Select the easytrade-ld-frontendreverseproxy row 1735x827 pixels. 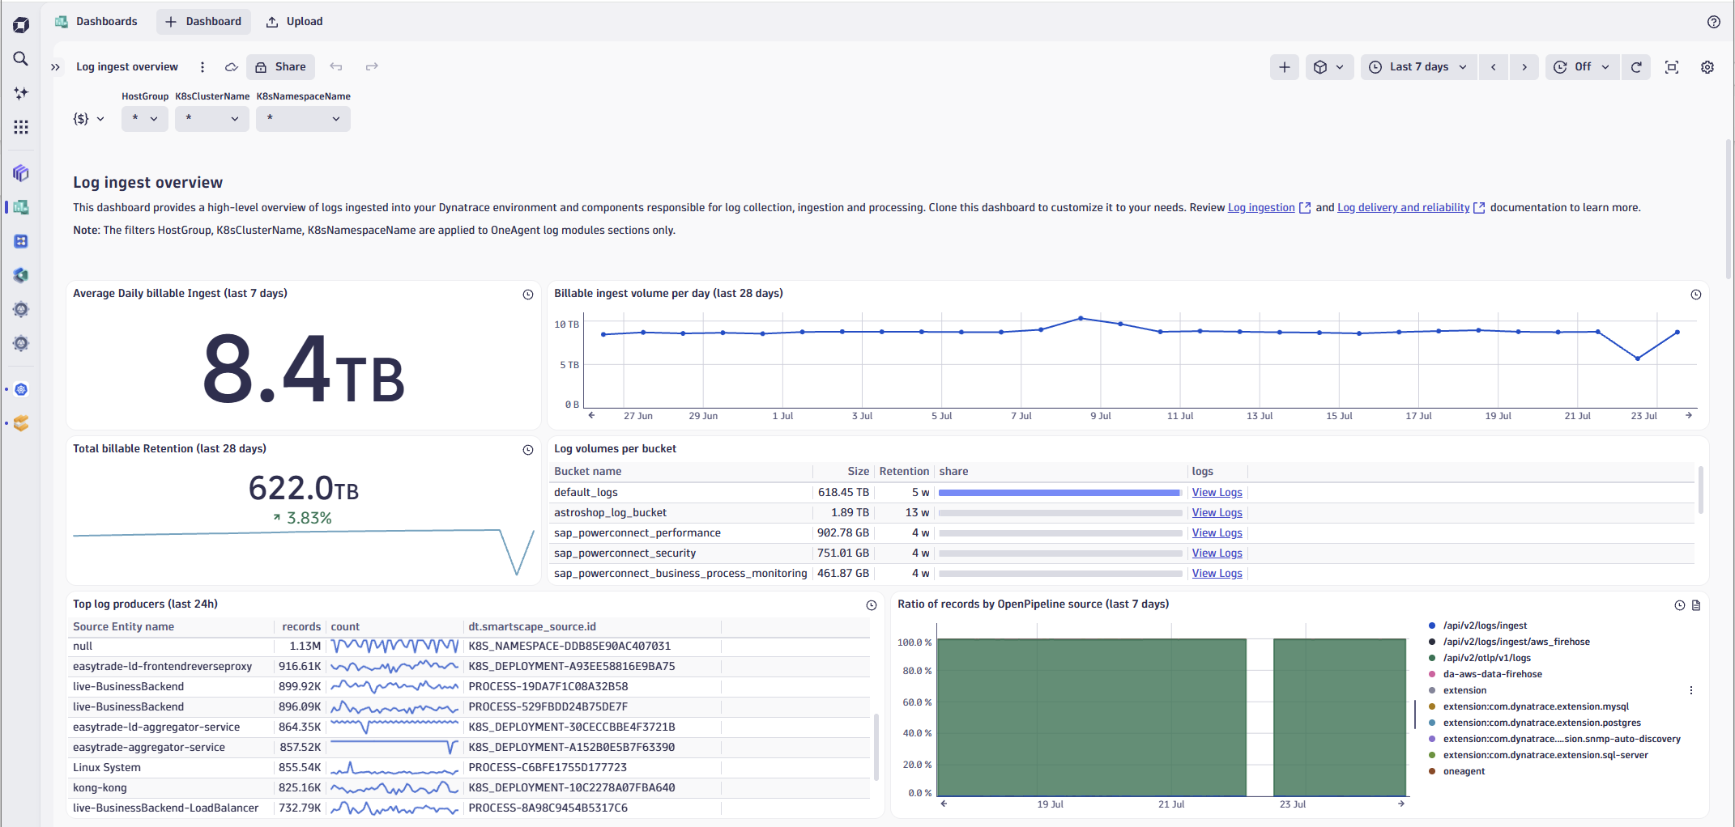pyautogui.click(x=468, y=667)
